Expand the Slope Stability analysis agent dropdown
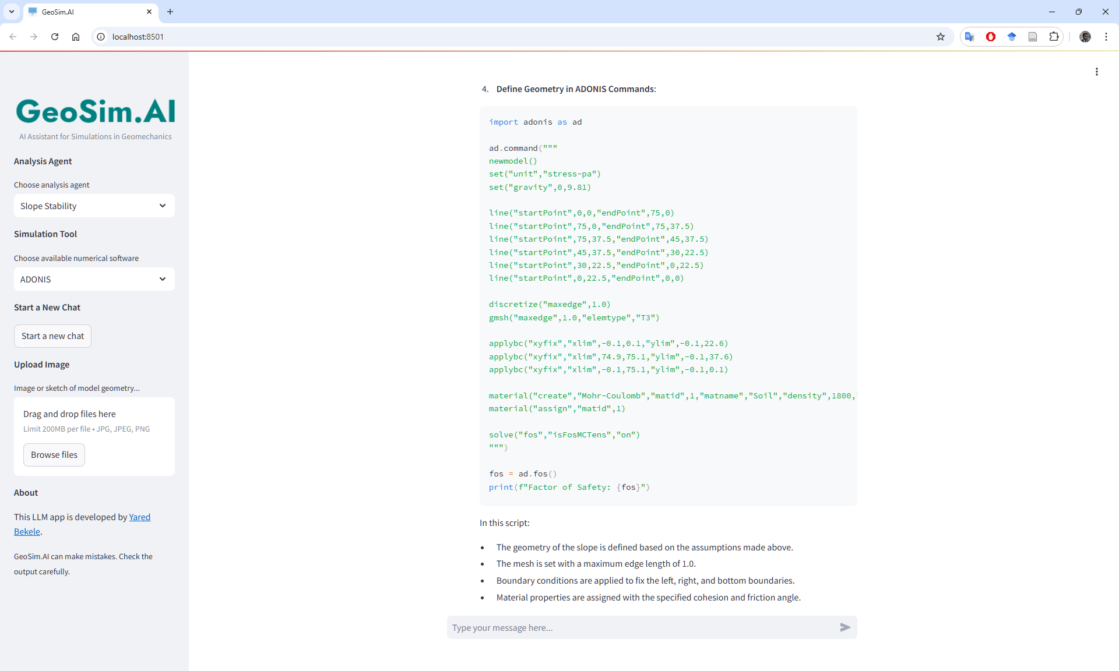Screen dimensions: 1119x671 (x=94, y=206)
